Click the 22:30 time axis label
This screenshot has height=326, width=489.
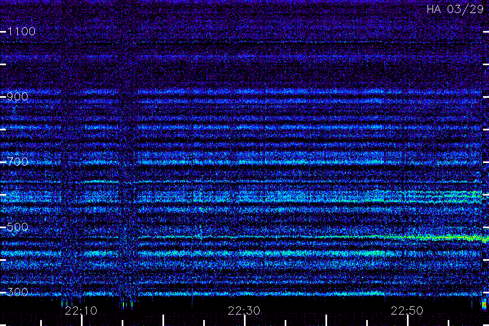coord(244,311)
